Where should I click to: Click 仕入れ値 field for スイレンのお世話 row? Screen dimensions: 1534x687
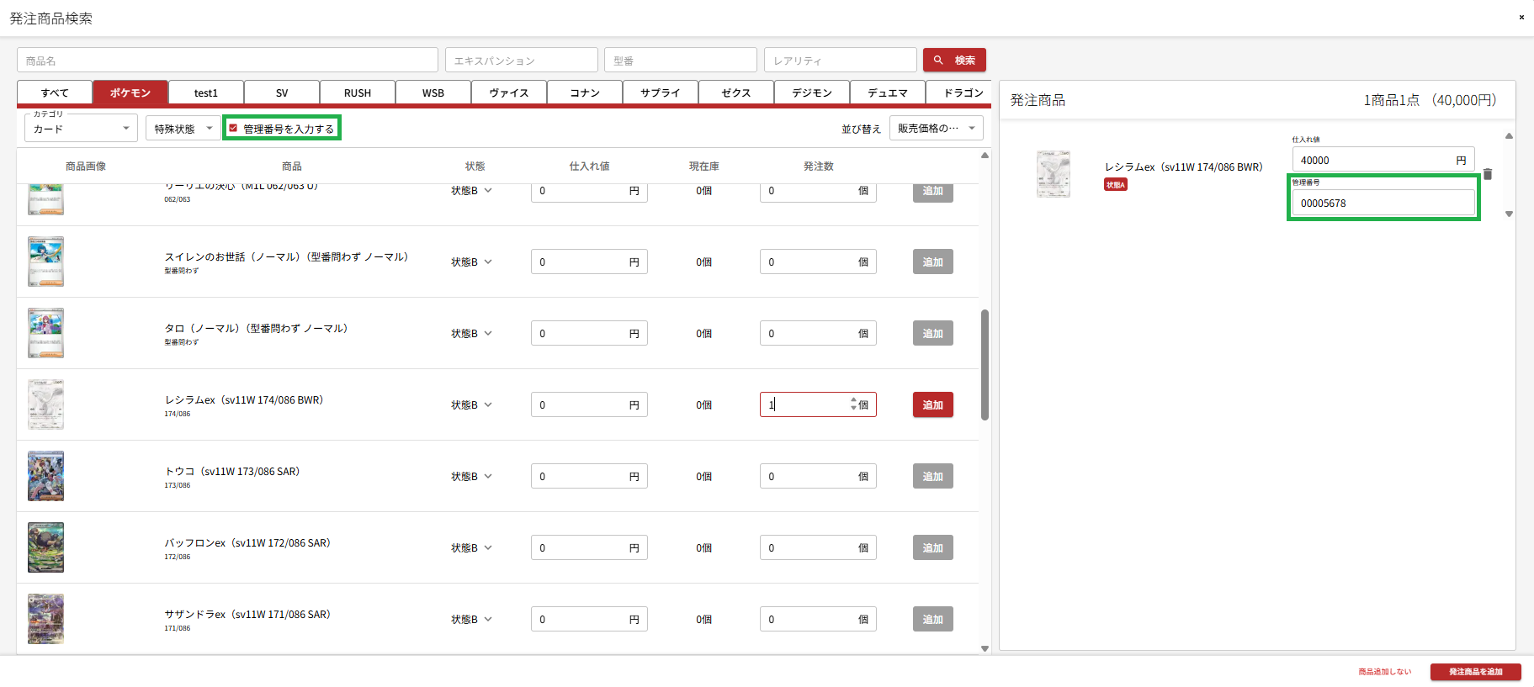tap(589, 262)
